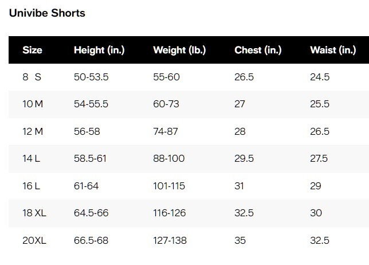
Task: Click the 60-73 weight value
Action: tap(166, 104)
